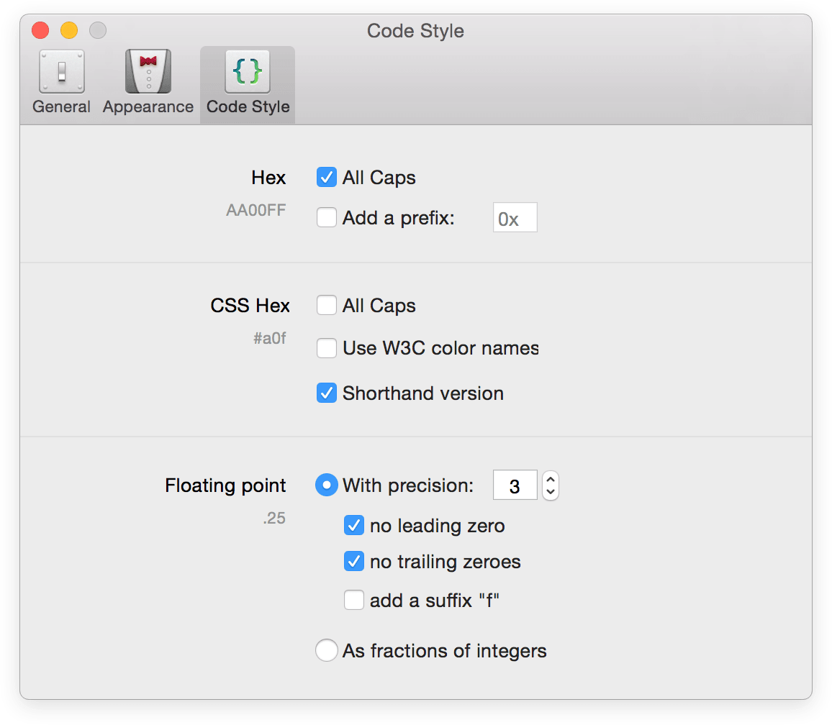Enable the Add a prefix checkbox
The width and height of the screenshot is (832, 725).
coord(326,217)
